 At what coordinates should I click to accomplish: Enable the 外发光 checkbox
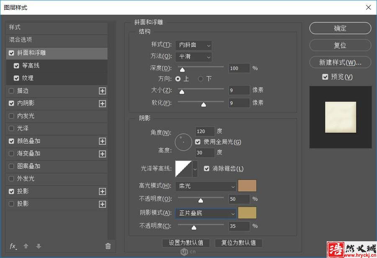point(11,179)
